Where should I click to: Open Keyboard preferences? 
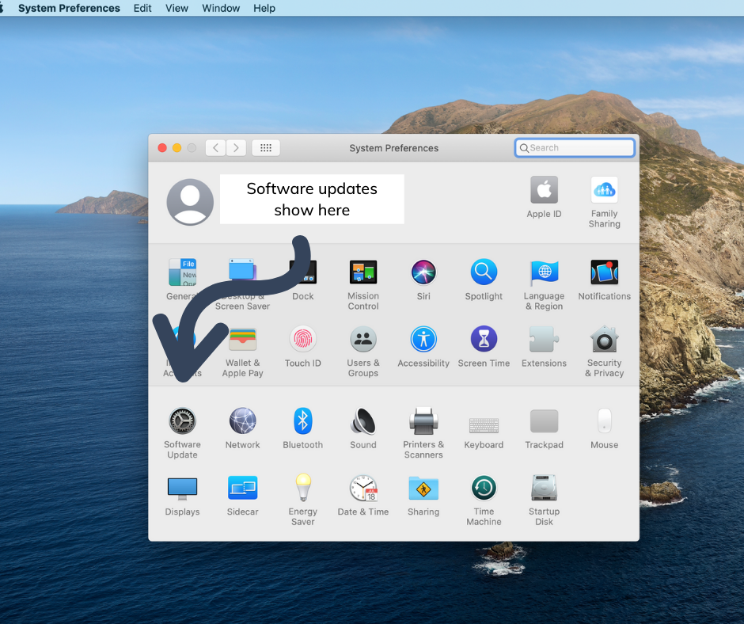pos(484,425)
